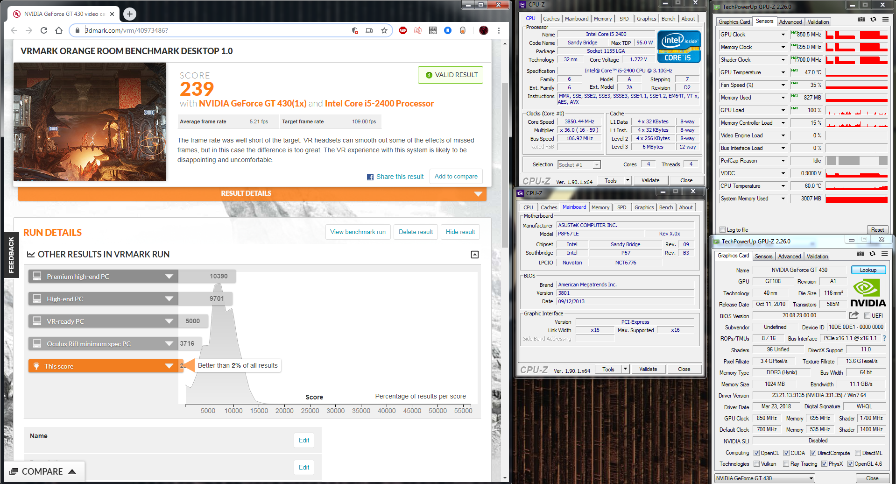The width and height of the screenshot is (896, 484).
Task: Close the NVIDIA GeForce GT 430 browser tab
Action: tap(112, 14)
